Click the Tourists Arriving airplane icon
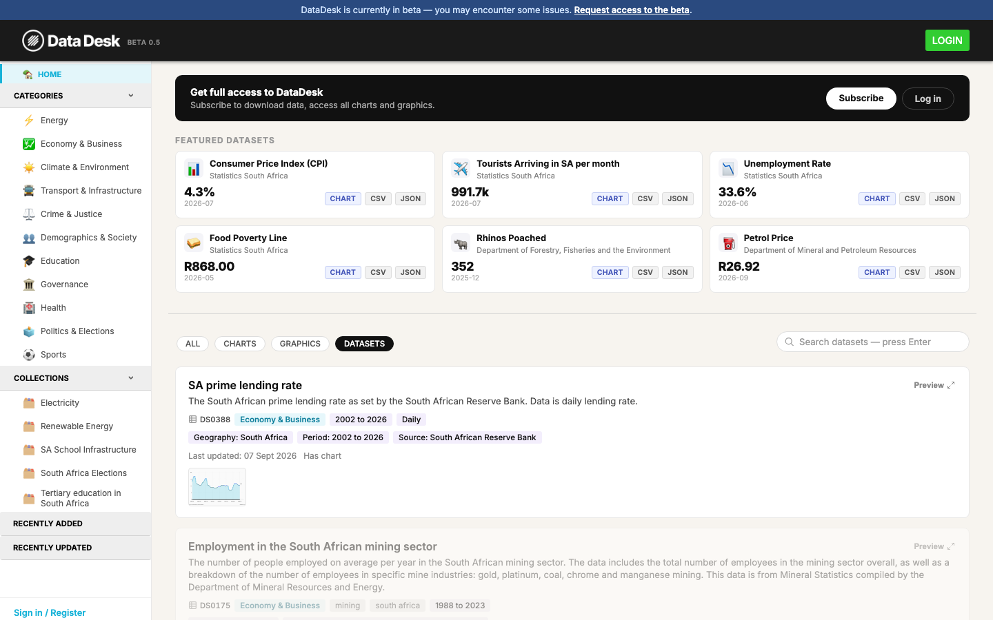 [461, 169]
